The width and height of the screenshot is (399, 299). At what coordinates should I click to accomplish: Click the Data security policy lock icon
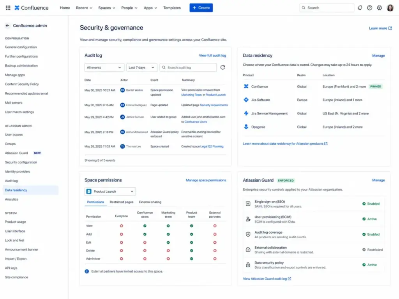coord(248,265)
